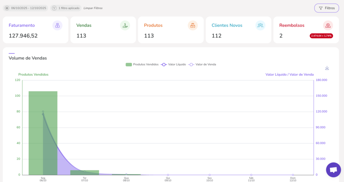Select the Faturamento card

click(x=35, y=30)
